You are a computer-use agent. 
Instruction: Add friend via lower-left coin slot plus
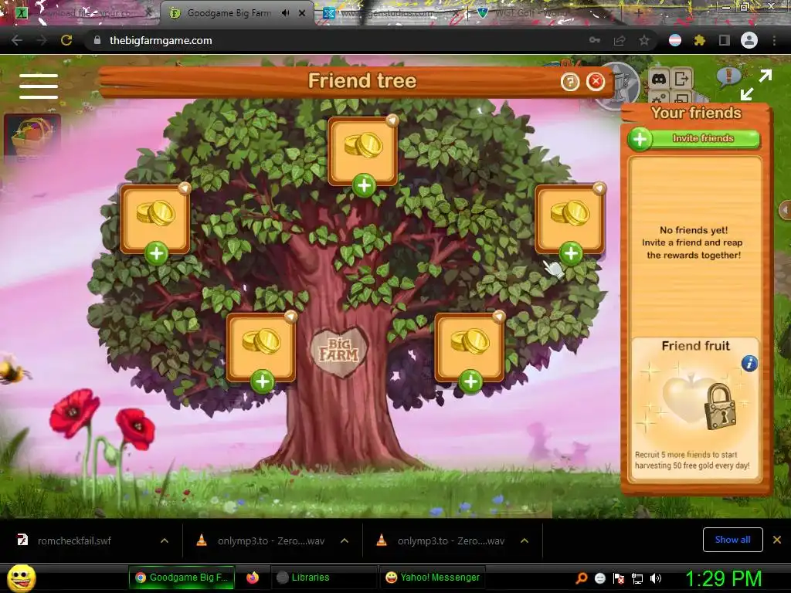point(263,381)
